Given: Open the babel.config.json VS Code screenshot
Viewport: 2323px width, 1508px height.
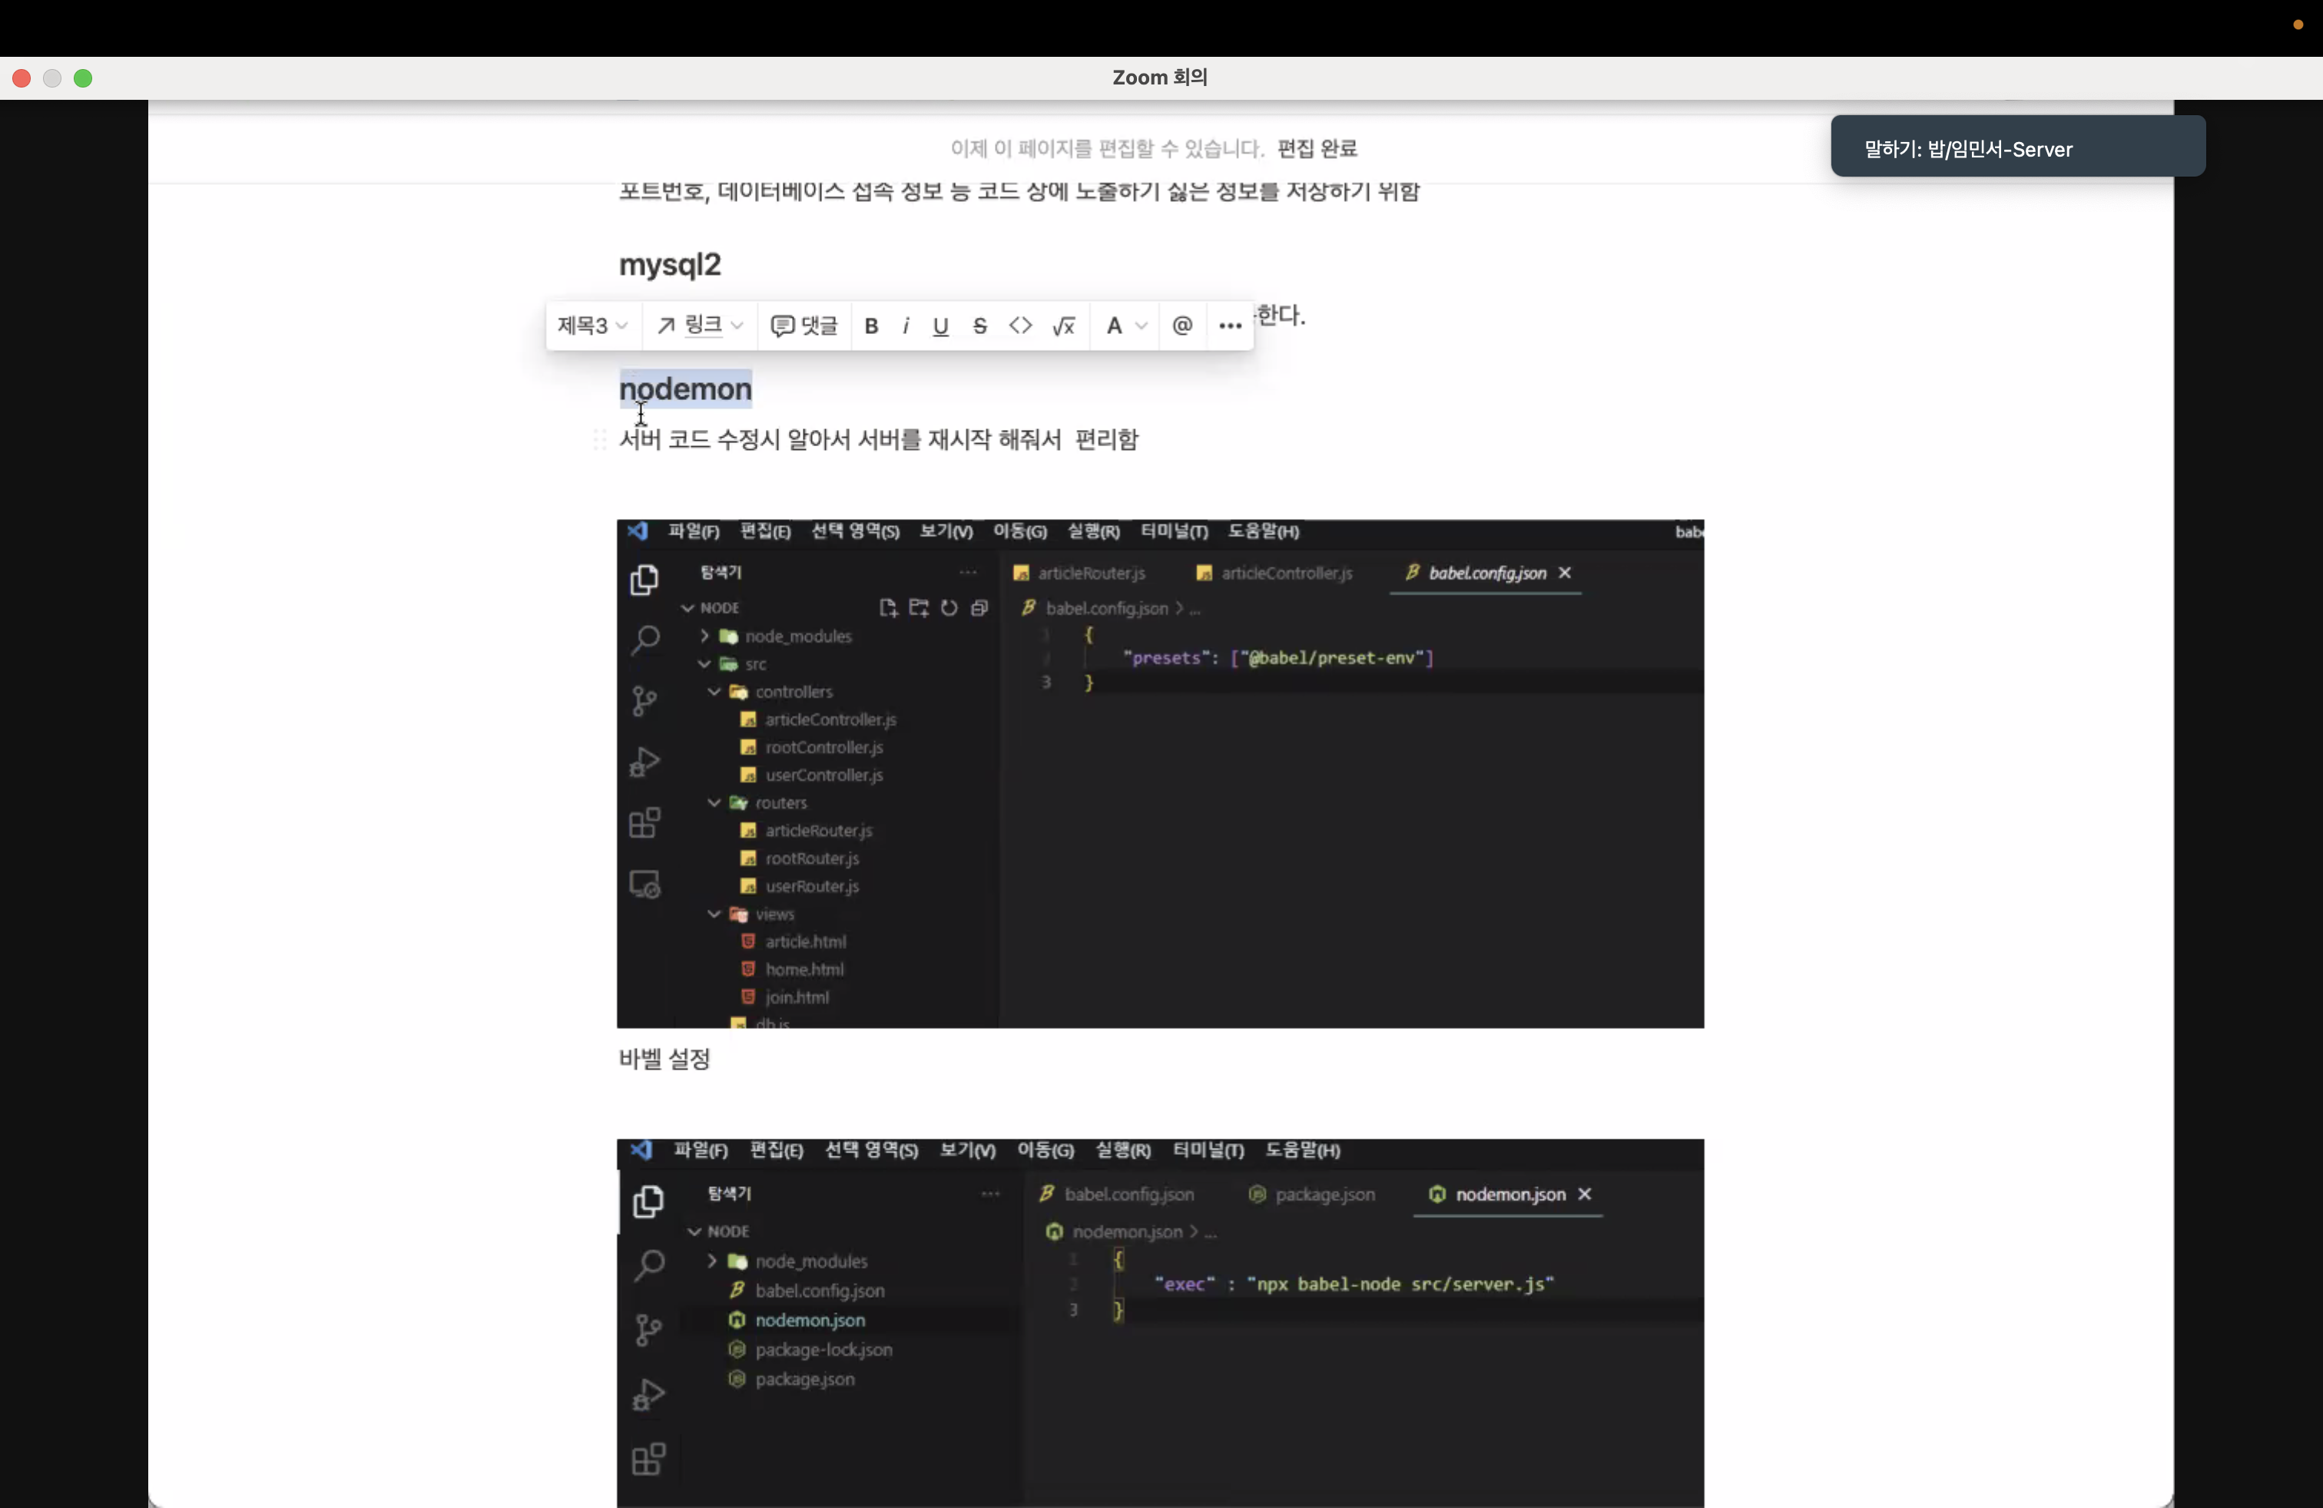Looking at the screenshot, I should coord(1159,773).
